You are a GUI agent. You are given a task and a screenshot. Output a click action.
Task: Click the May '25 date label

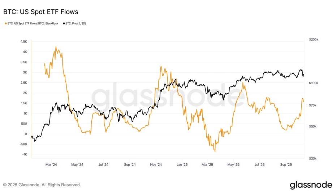[x=234, y=165]
